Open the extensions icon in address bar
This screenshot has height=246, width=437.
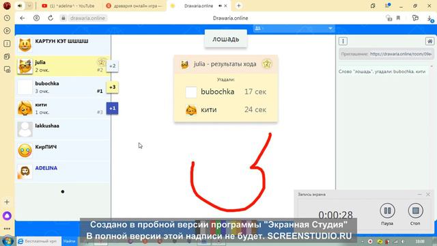[x=415, y=18]
